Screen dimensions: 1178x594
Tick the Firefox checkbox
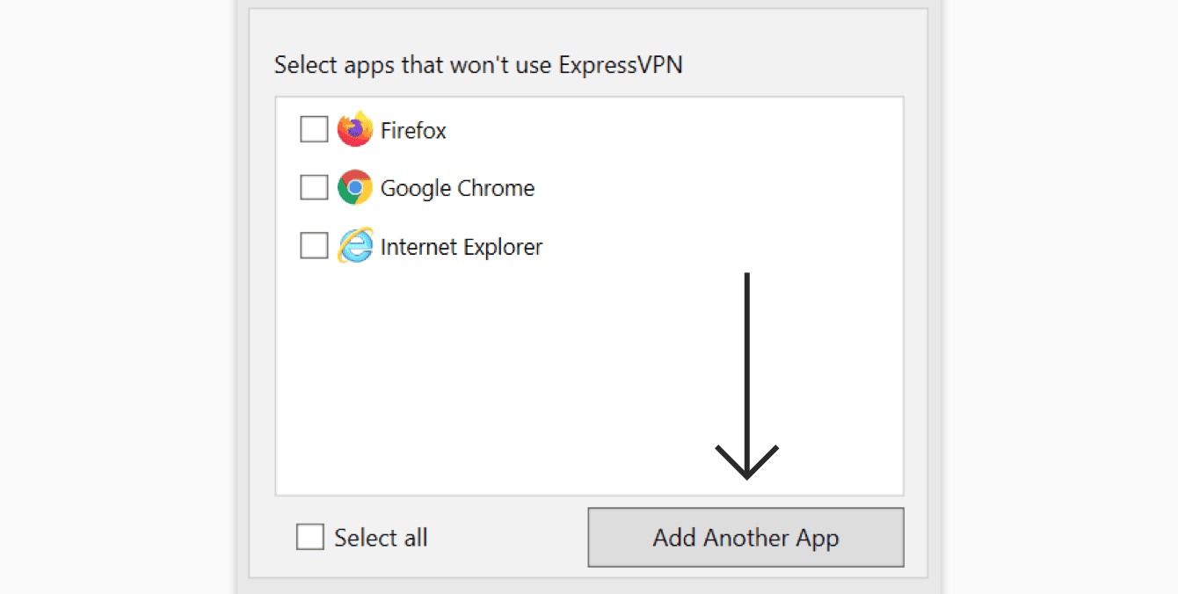[314, 130]
